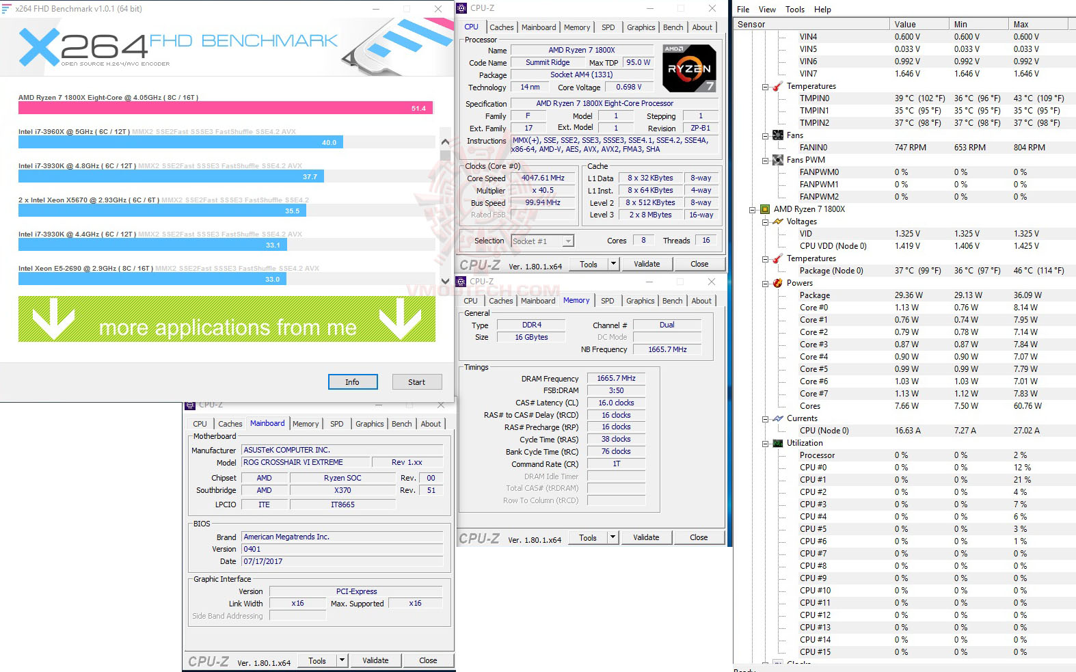Click the ROG CROSSHAIR VI EXTREME model field
Image resolution: width=1076 pixels, height=672 pixels.
click(306, 463)
